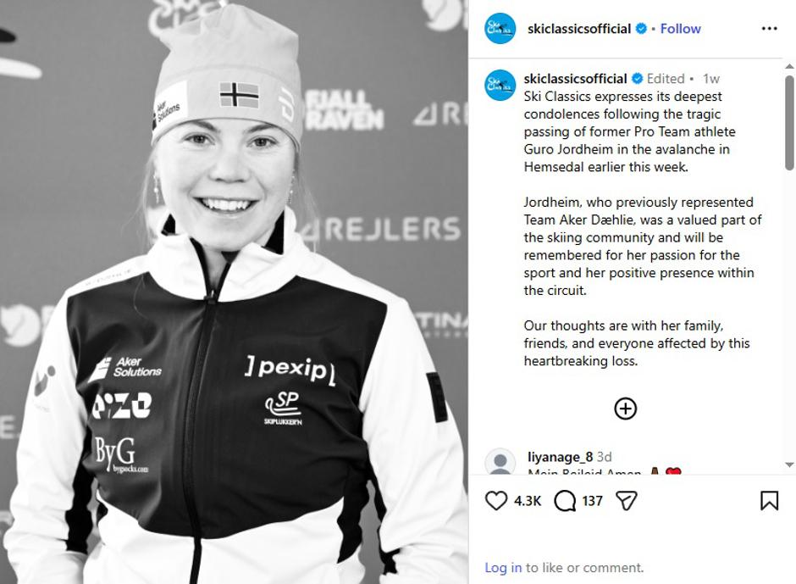Click the comments scrollbar thumb

789,123
